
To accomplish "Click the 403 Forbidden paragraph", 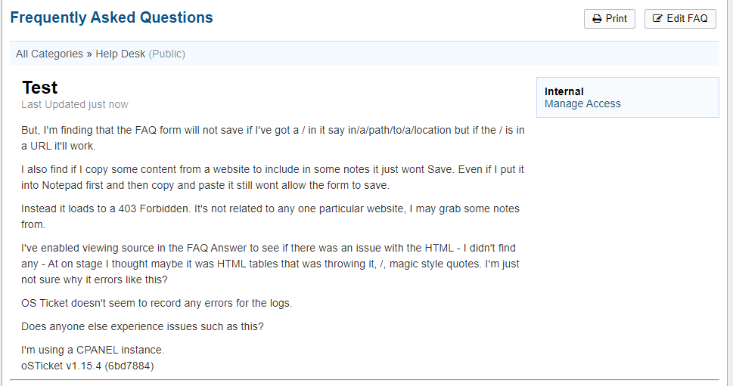I will (x=270, y=216).
